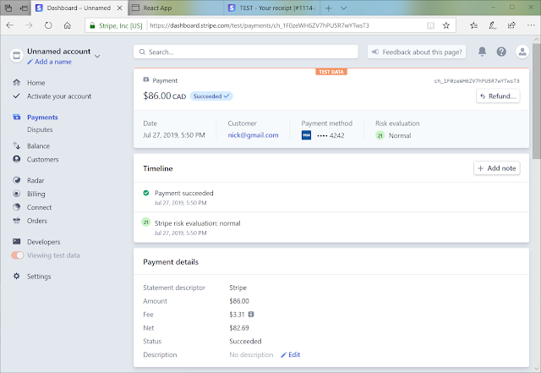Click the Add a name link
This screenshot has height=373, width=541.
click(x=49, y=62)
